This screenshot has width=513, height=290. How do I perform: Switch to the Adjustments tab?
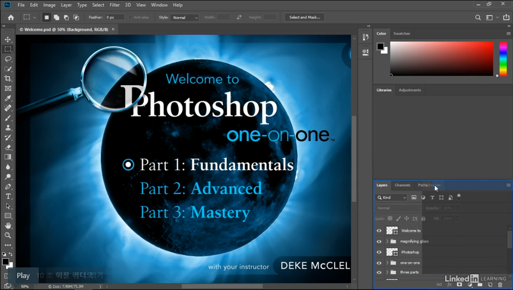pos(410,90)
